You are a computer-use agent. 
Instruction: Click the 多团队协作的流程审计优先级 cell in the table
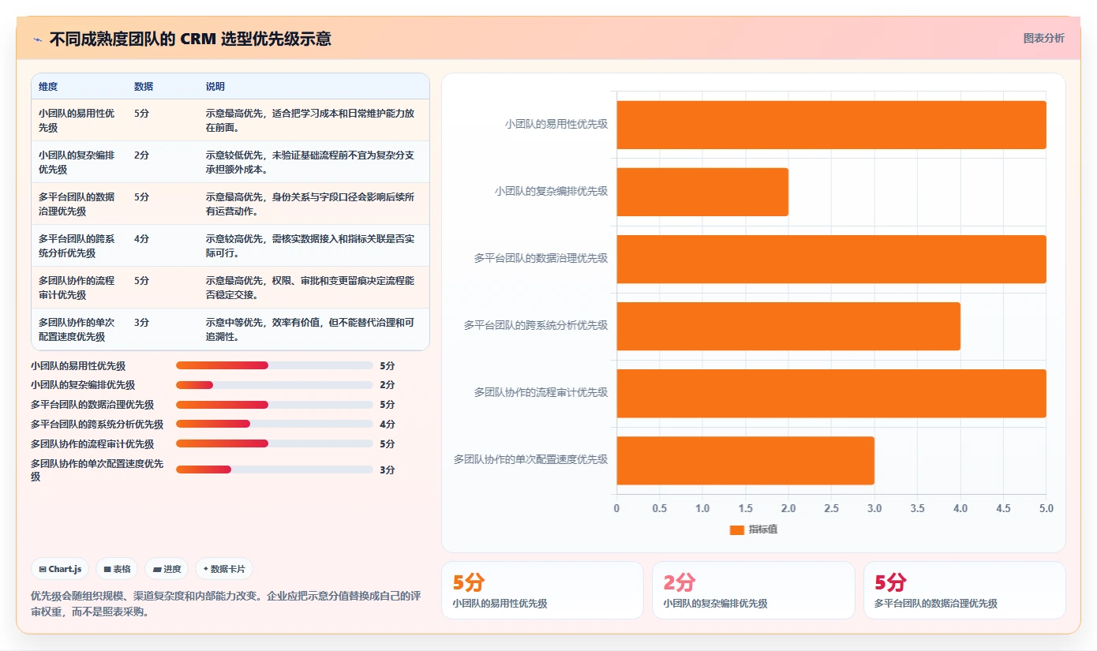pos(79,287)
